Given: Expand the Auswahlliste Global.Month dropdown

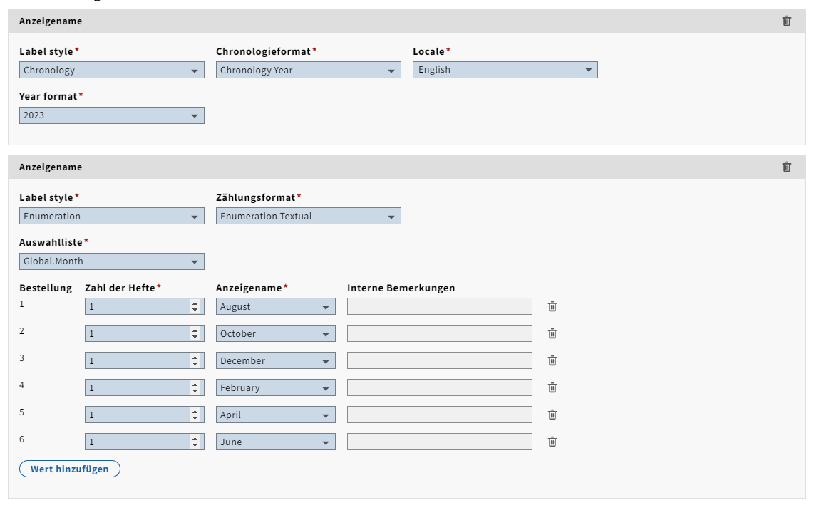Looking at the screenshot, I should click(x=111, y=261).
